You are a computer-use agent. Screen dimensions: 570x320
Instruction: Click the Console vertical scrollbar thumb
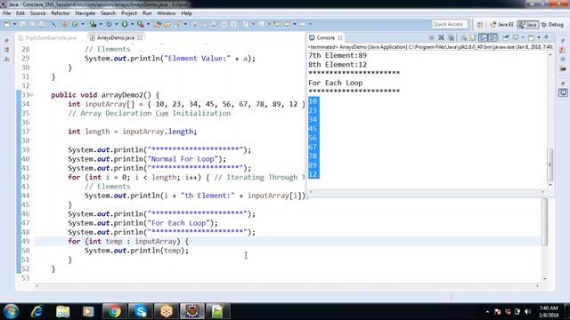(x=550, y=164)
